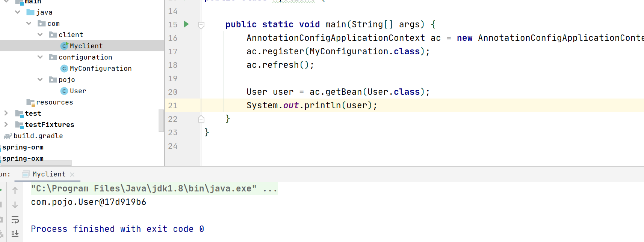This screenshot has width=644, height=242.
Task: Toggle soft-wrap in the run console
Action: (15, 220)
